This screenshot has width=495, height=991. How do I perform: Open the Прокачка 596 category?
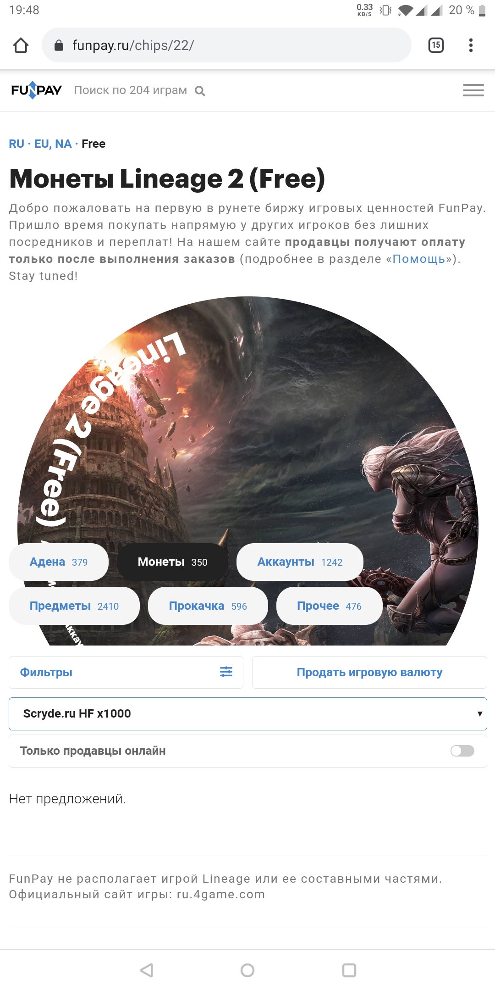pos(208,606)
